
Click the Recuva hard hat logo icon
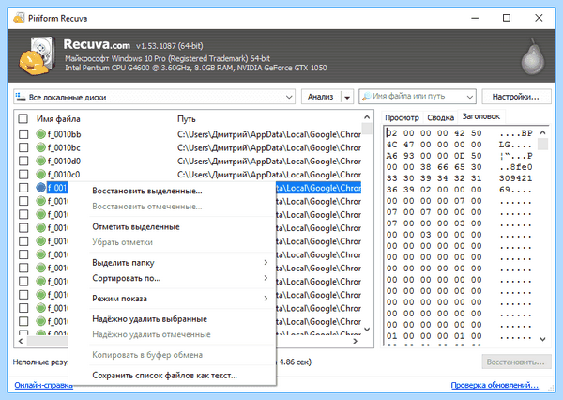(36, 56)
